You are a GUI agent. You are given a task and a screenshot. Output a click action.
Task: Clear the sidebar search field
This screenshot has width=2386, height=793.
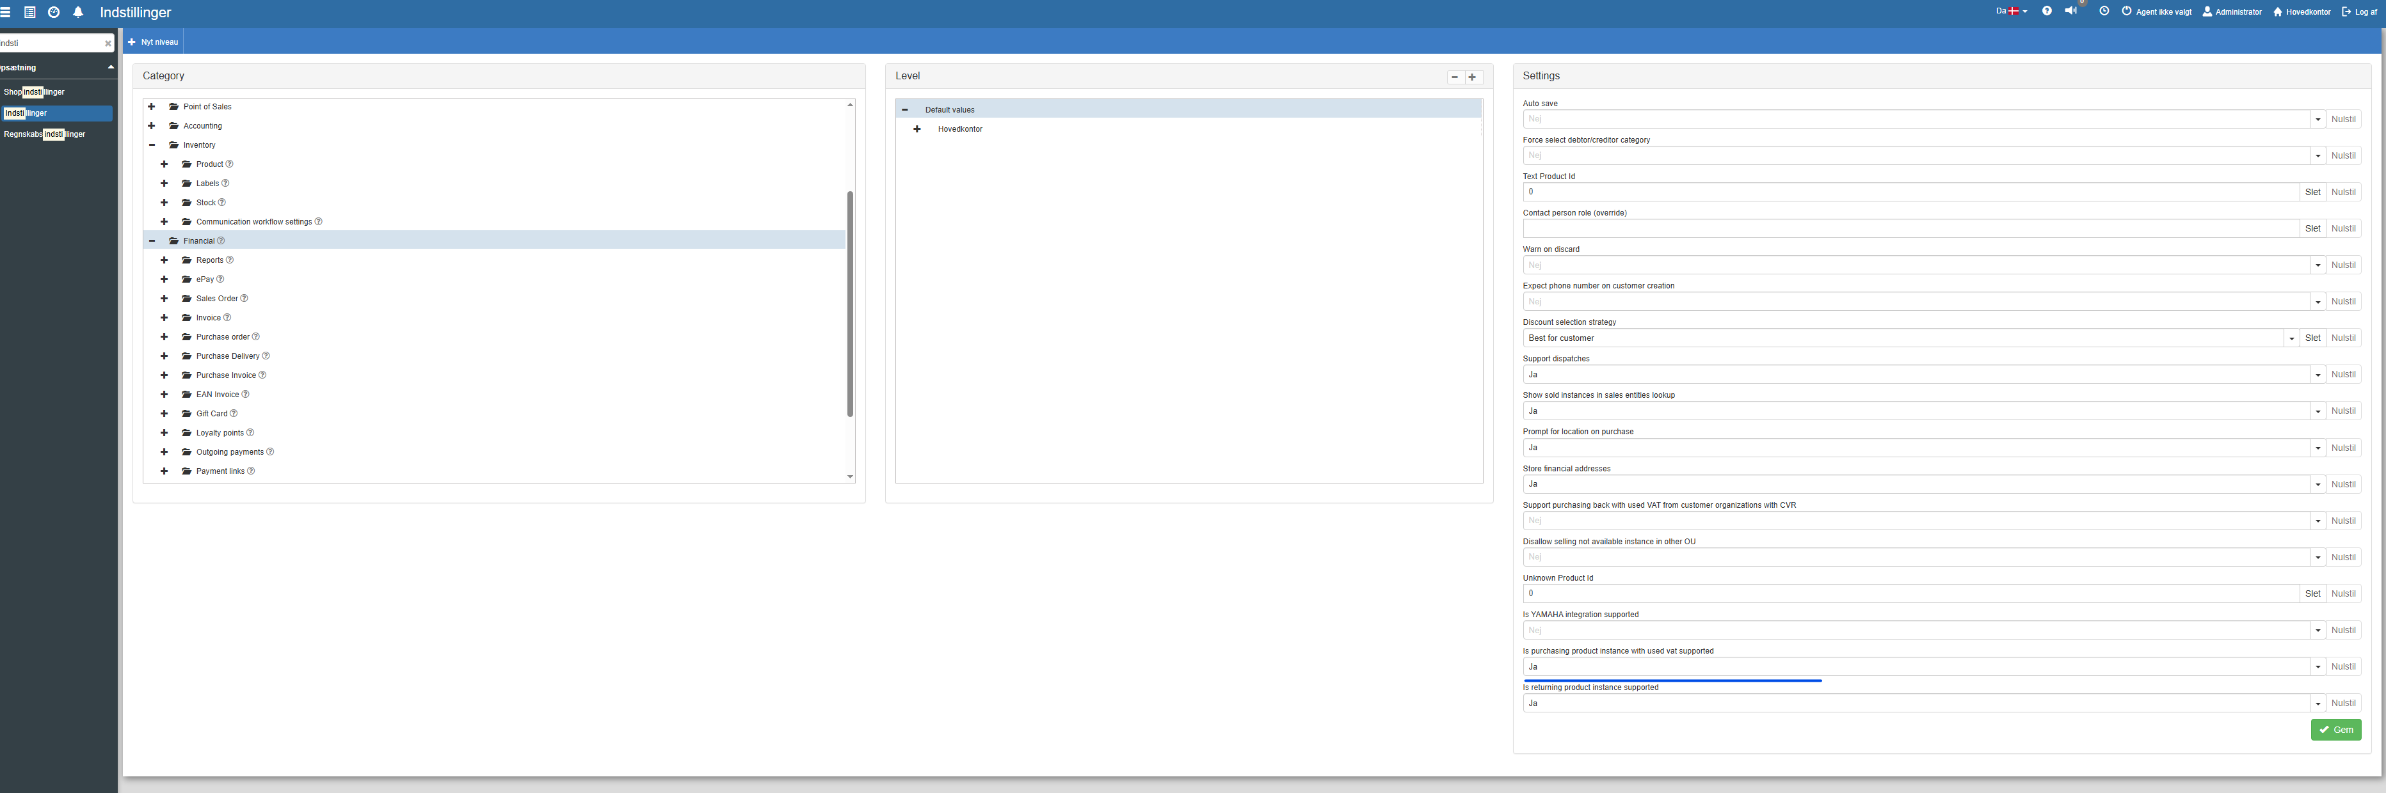coord(108,43)
